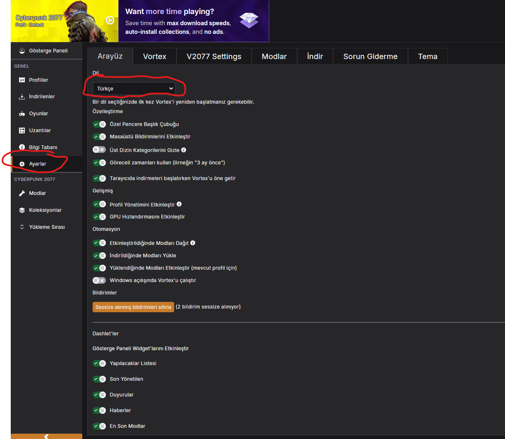The width and height of the screenshot is (505, 439).
Task: Switch to the İndir tab
Action: coord(315,57)
